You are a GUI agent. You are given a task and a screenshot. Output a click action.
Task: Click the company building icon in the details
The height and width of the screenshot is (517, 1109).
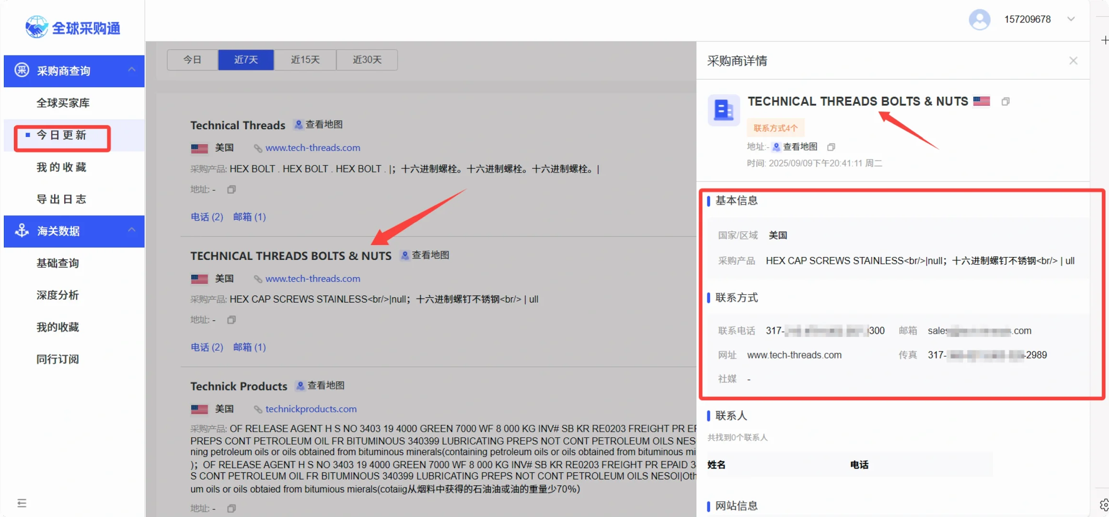point(724,110)
